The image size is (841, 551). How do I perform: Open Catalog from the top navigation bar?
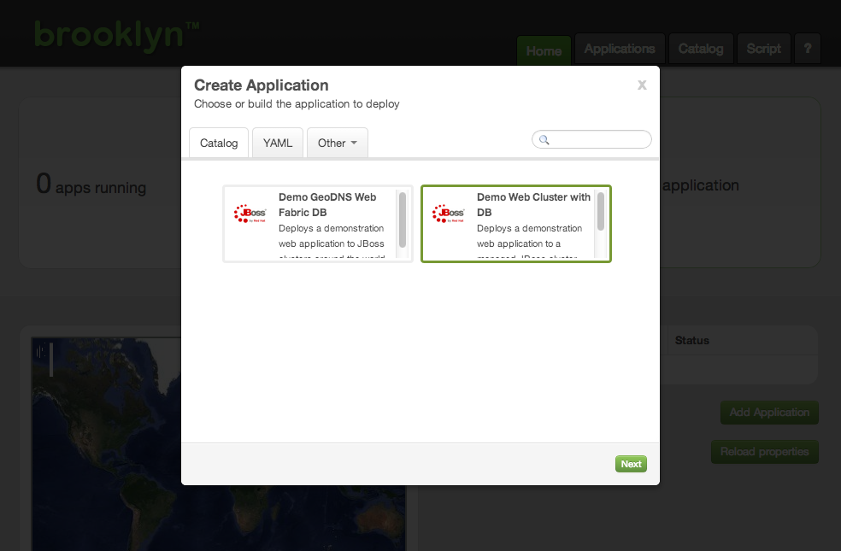701,49
